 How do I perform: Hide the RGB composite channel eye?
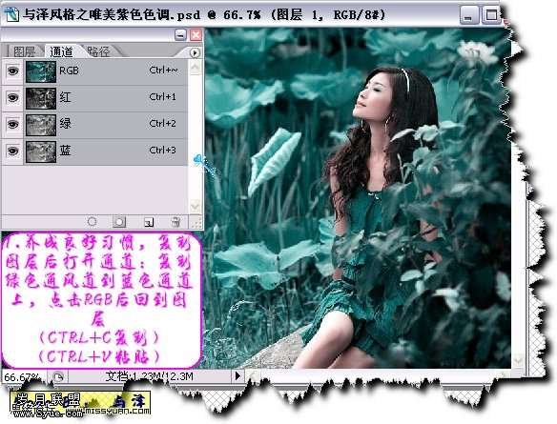[x=12, y=71]
